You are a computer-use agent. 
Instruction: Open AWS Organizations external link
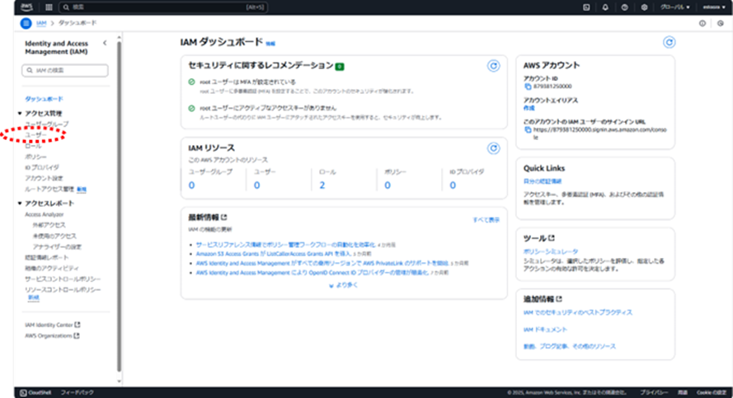pyautogui.click(x=52, y=336)
